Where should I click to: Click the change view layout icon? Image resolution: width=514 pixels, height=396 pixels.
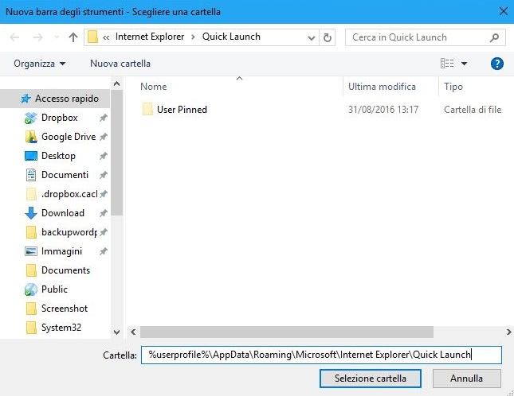pyautogui.click(x=447, y=64)
